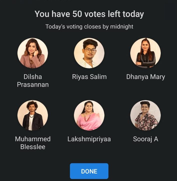Vote for the contestant in the pink saree
Screen dimensions: 177x181
click(89, 115)
